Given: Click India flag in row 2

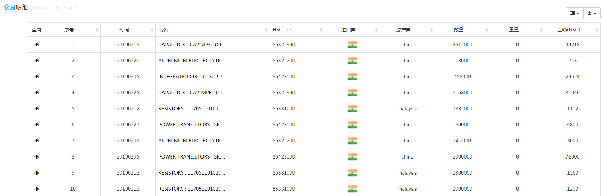Looking at the screenshot, I should coord(352,61).
